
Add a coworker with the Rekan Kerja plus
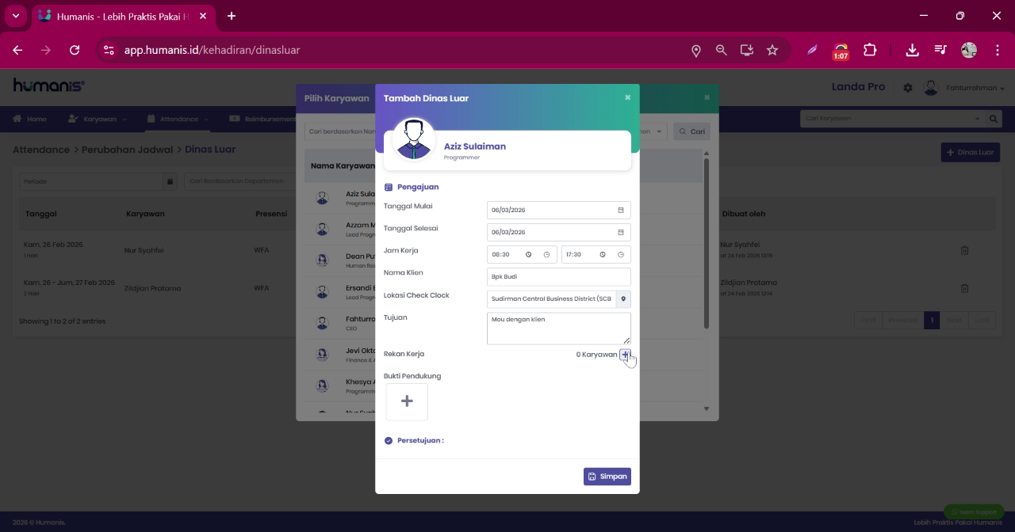click(x=625, y=355)
